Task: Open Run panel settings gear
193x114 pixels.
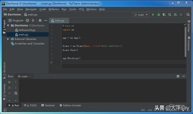Action: (x=178, y=76)
